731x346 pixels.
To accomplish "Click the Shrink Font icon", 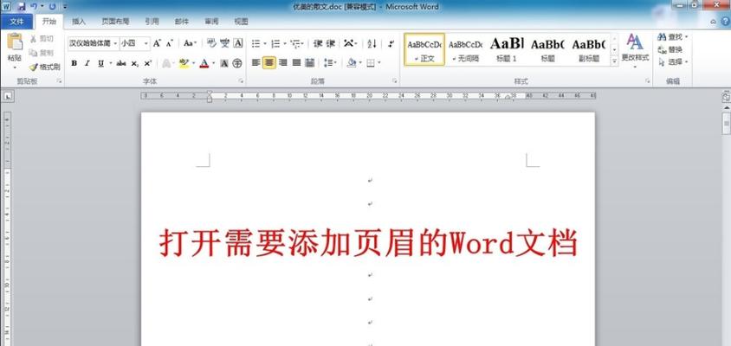I will click(169, 43).
